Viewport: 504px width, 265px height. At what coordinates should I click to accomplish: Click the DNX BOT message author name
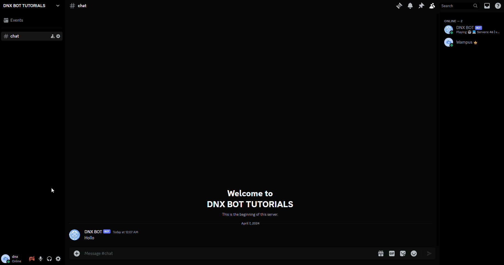pyautogui.click(x=93, y=232)
